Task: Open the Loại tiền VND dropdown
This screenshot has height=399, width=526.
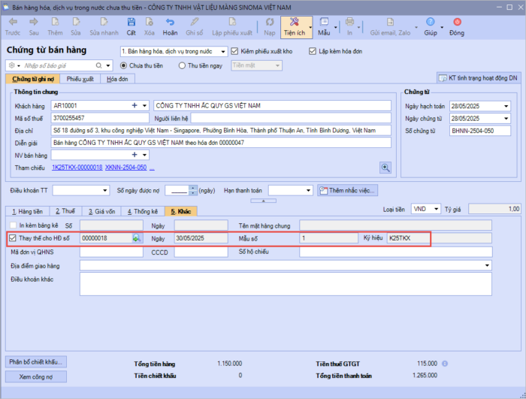Action: click(438, 209)
